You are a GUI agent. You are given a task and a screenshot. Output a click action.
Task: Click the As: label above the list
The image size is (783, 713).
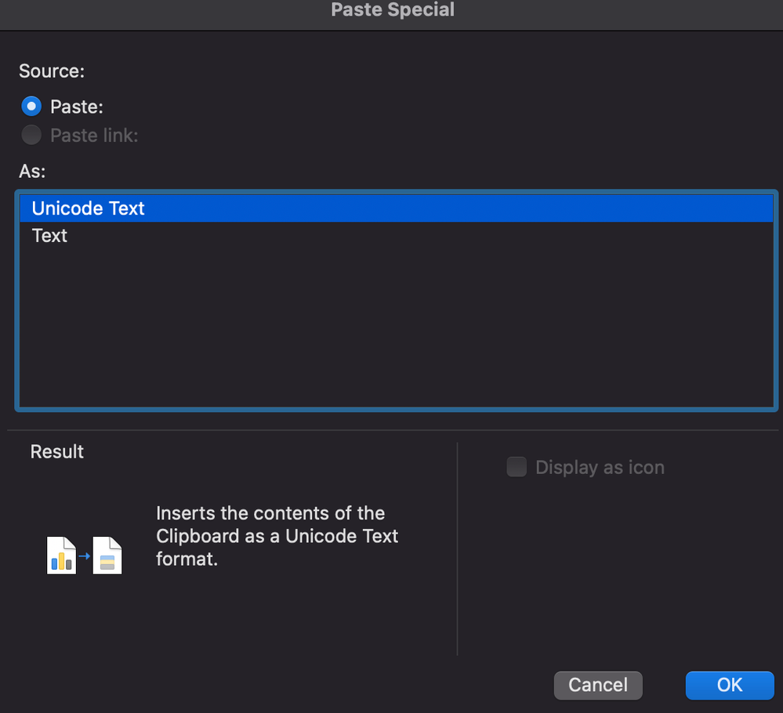pos(33,170)
